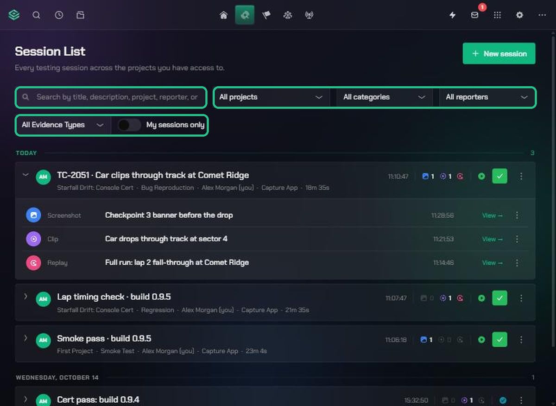556x406 pixels.
Task: Click green play icon on Lap timing check
Action: [481, 298]
